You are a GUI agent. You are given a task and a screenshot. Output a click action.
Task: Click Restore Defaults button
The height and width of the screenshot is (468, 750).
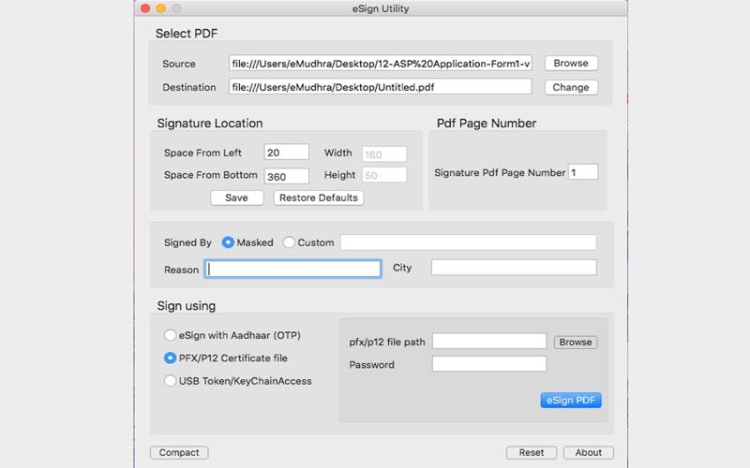point(319,197)
